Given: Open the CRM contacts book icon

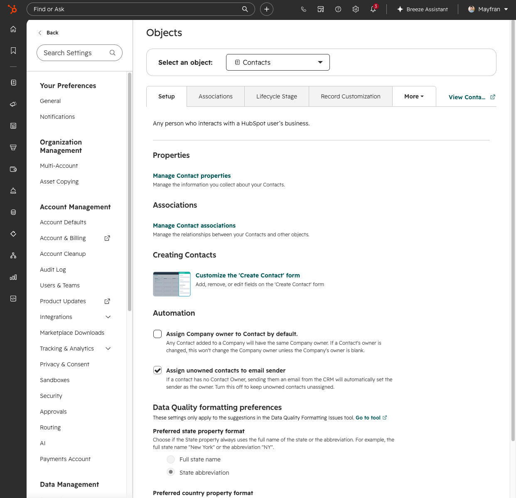Looking at the screenshot, I should pos(13,83).
